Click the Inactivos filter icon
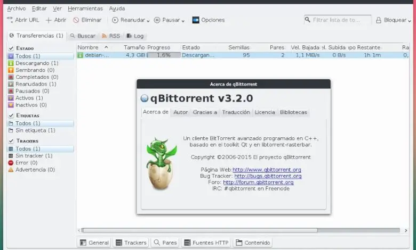The height and width of the screenshot is (250, 416). [11, 105]
